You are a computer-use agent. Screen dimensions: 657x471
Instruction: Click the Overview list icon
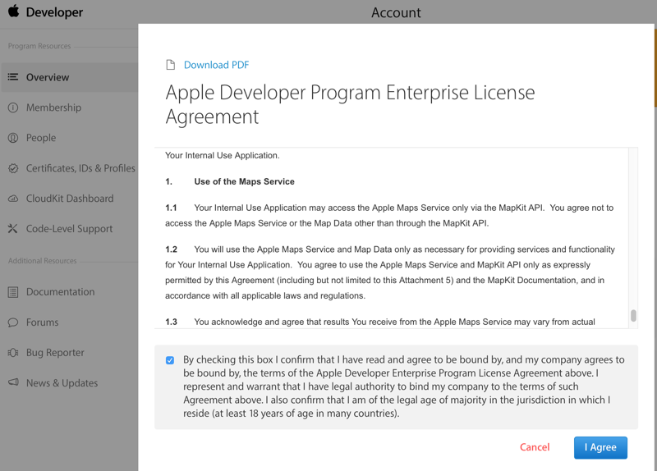coord(13,77)
